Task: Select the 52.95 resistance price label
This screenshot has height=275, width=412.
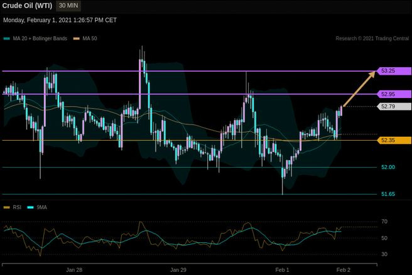Action: click(x=394, y=94)
